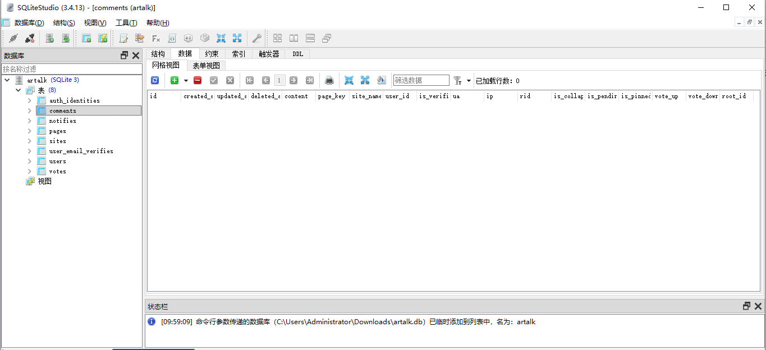Expand the auth_identities table node
Viewport: 766px width, 350px height.
(x=30, y=100)
